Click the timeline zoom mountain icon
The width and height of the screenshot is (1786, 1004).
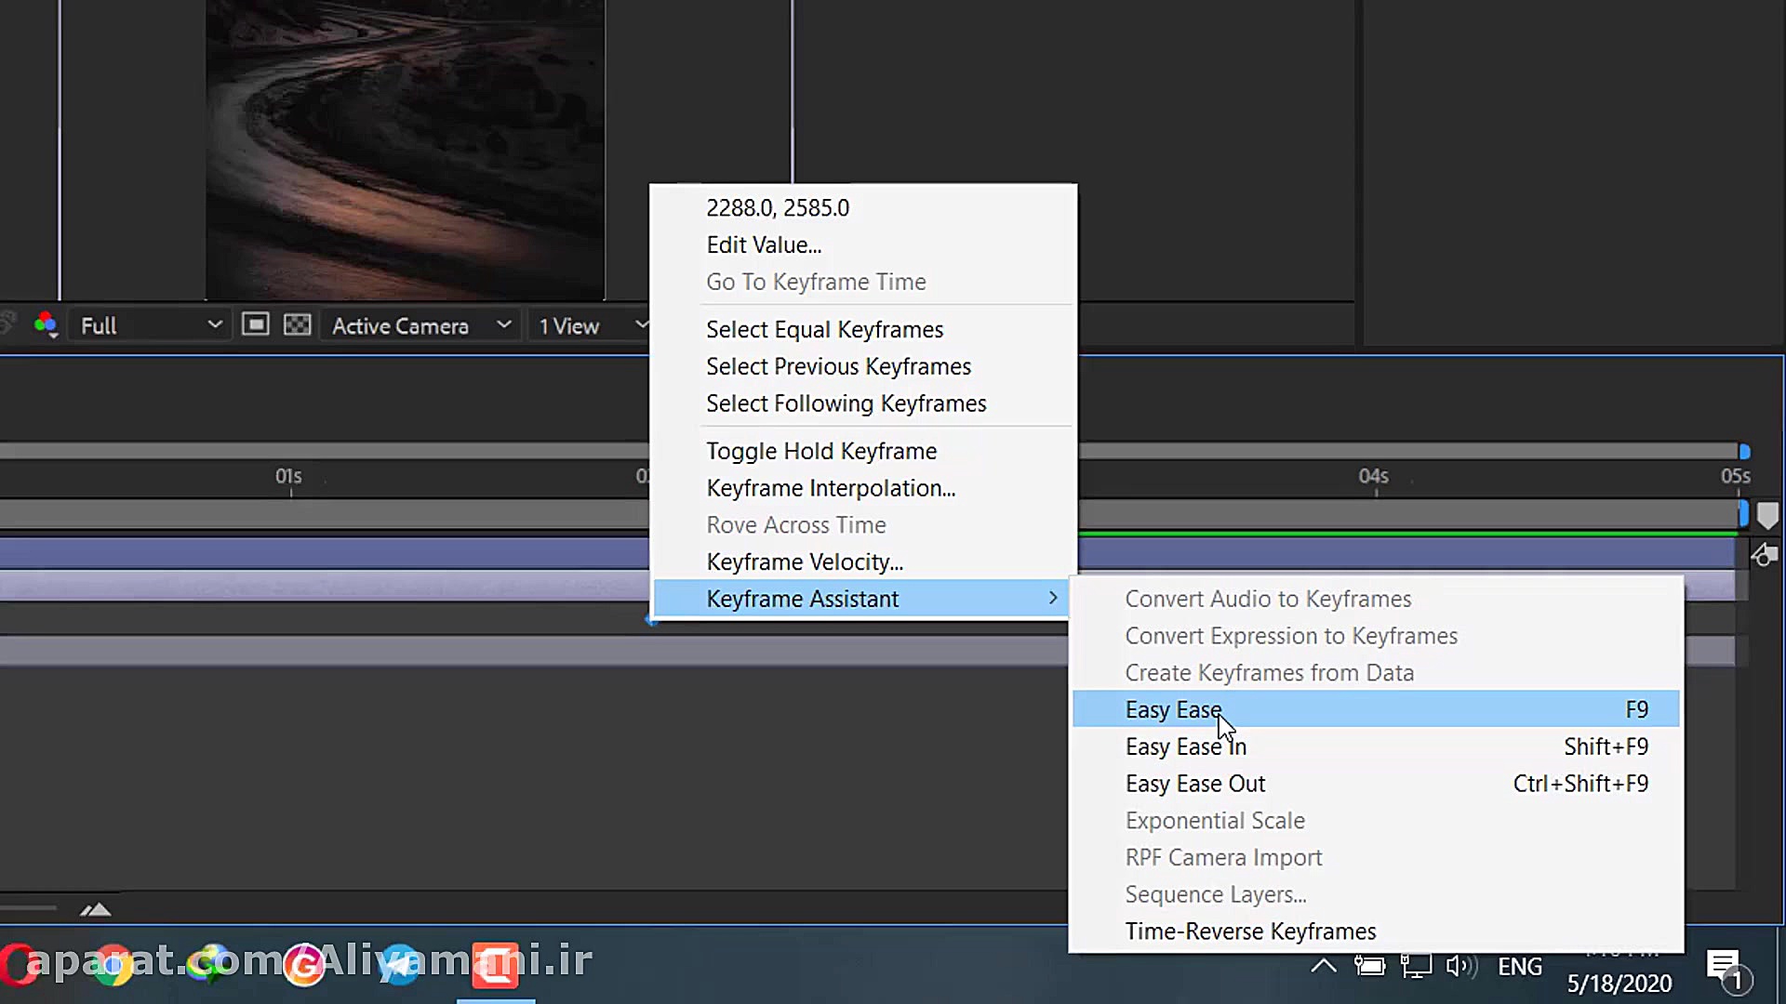pos(96,909)
